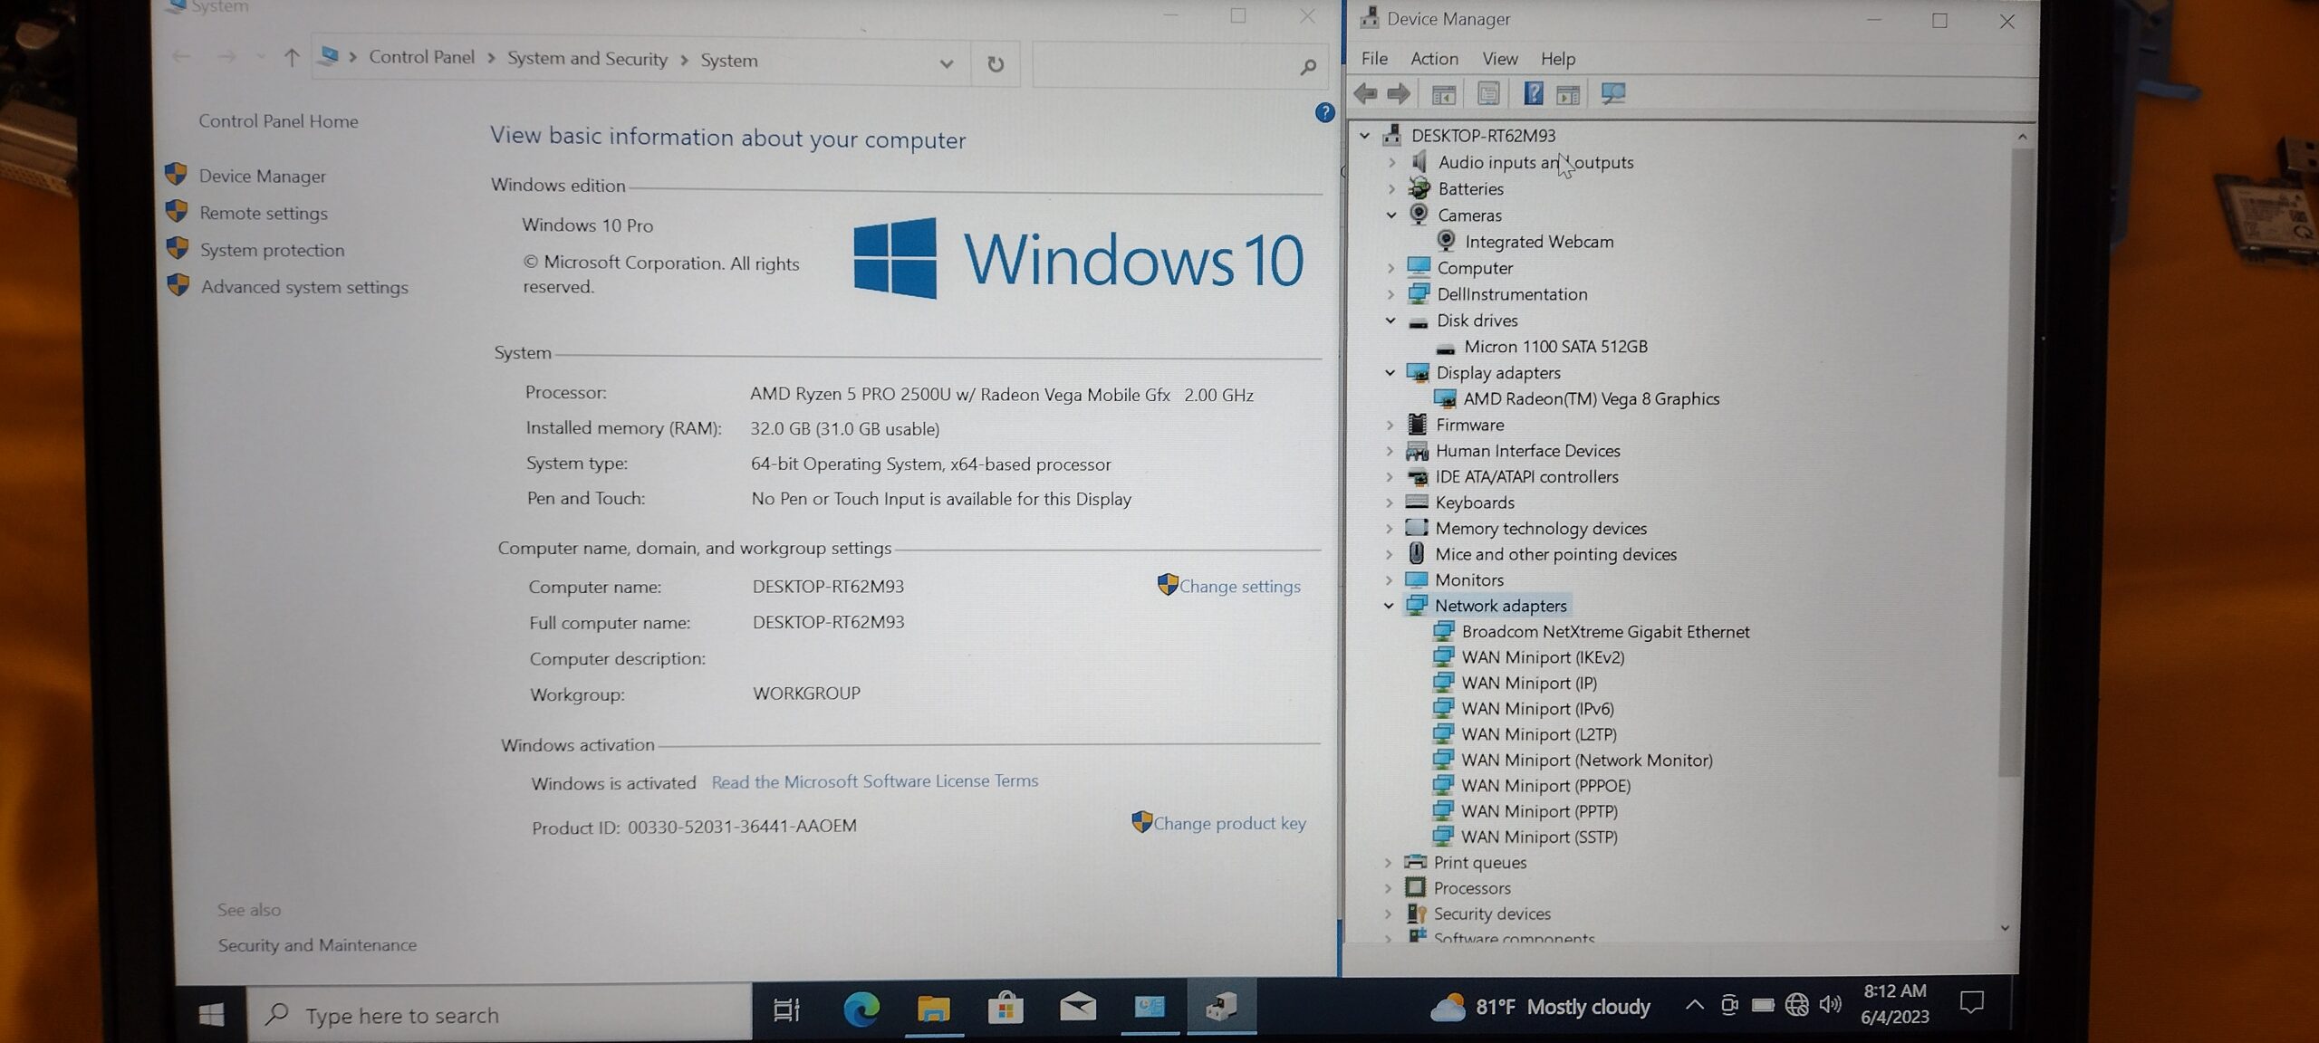
Task: Click the Device Manager vertical scrollbar
Action: pos(2009,462)
